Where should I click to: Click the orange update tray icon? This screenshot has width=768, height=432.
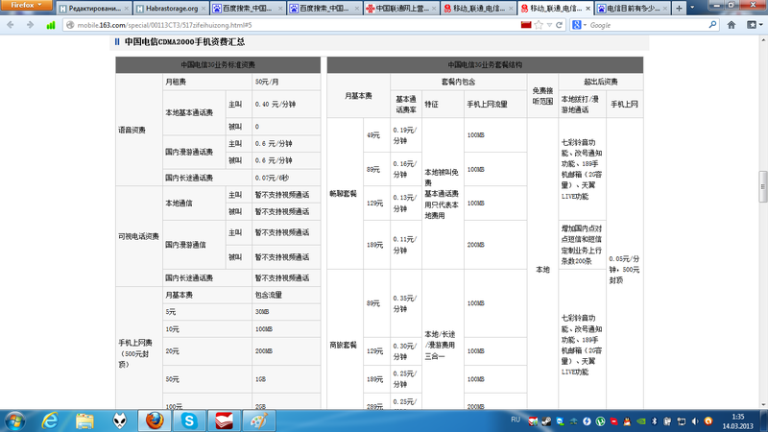708,421
